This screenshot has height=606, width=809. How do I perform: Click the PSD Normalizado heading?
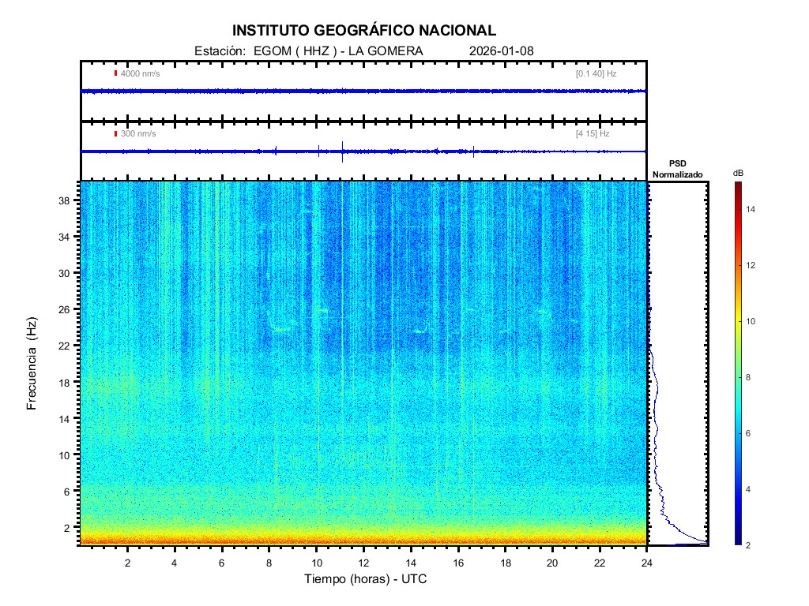coord(677,170)
